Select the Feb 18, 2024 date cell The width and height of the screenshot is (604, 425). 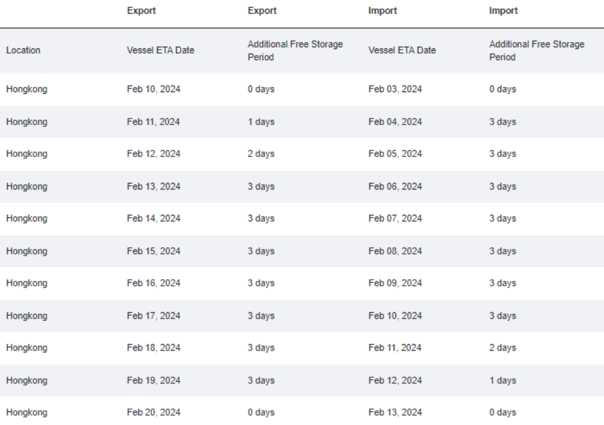pyautogui.click(x=154, y=348)
